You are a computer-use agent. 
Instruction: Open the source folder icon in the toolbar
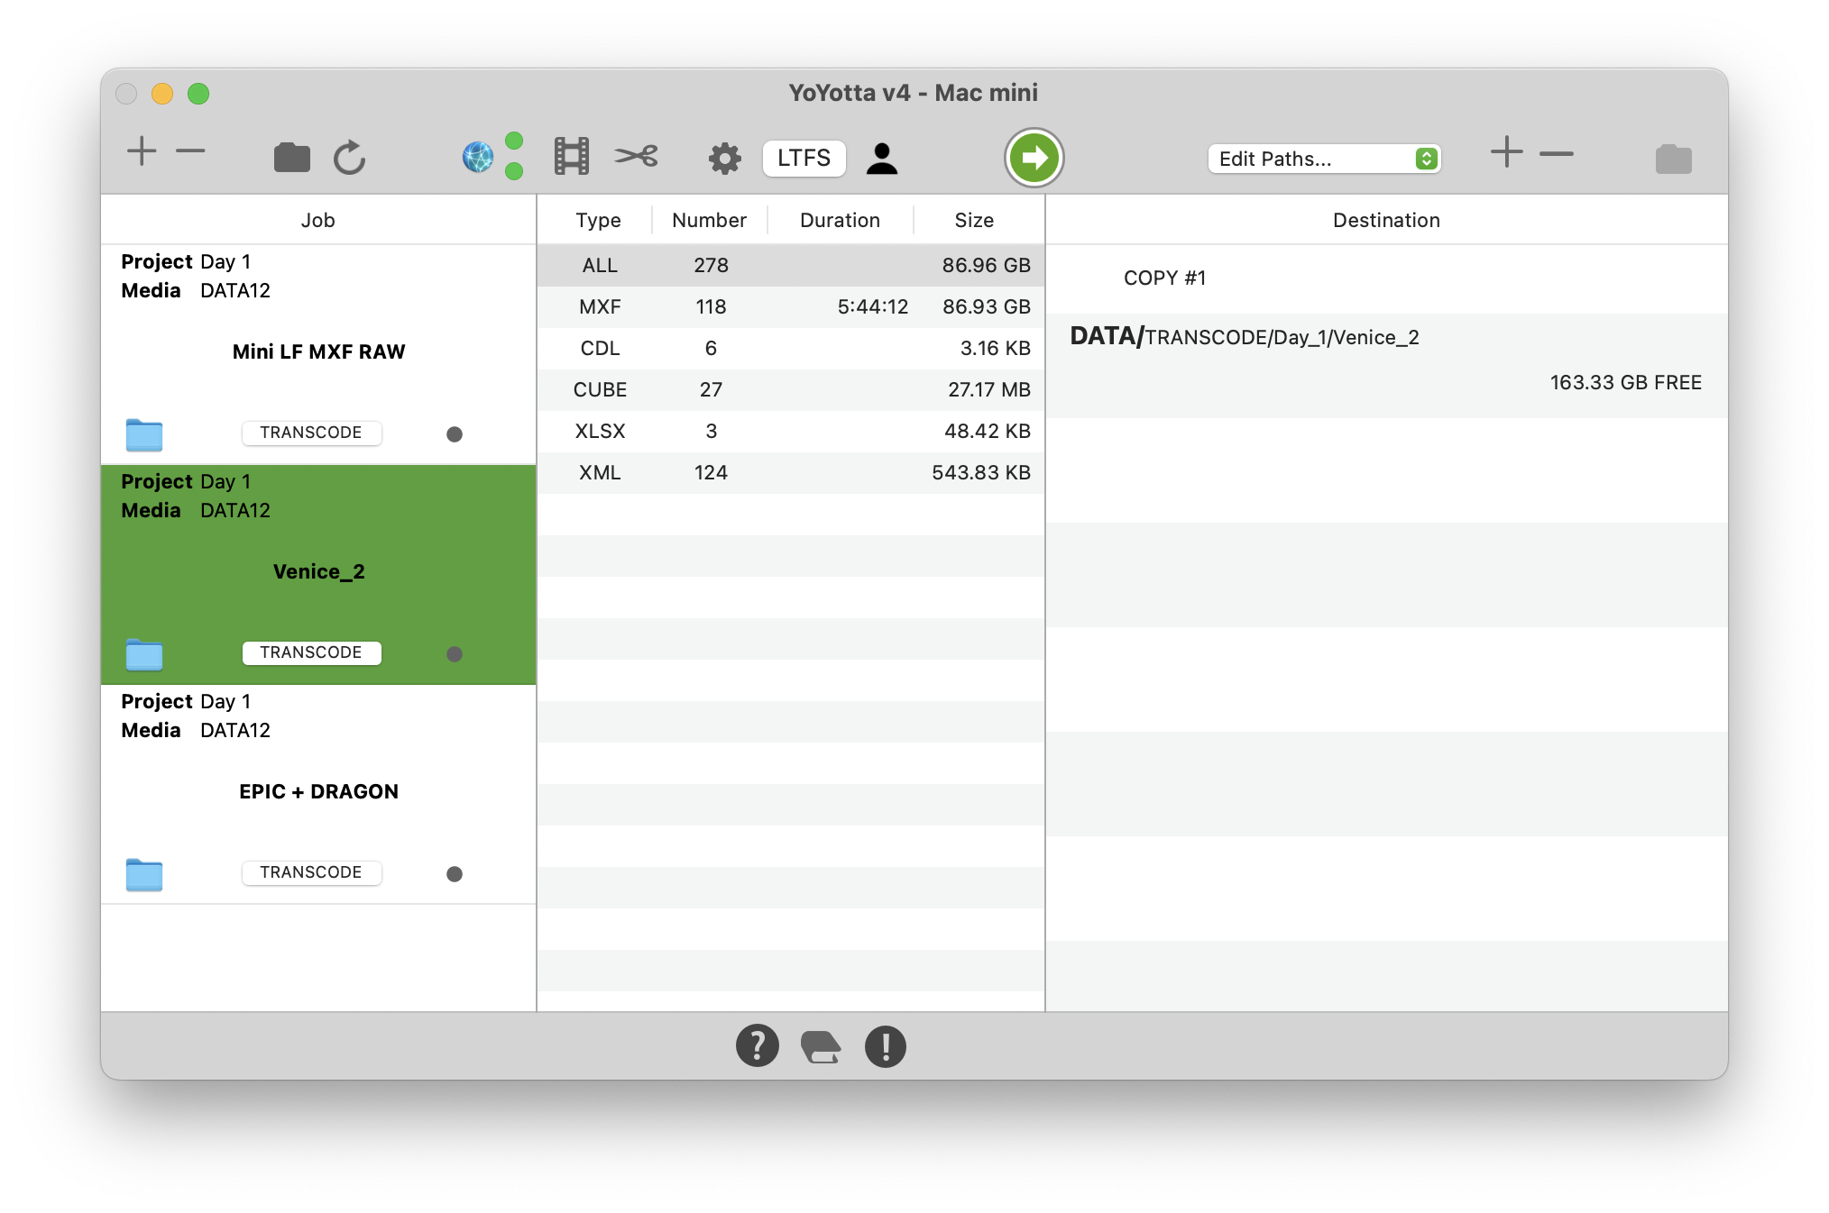coord(291,158)
